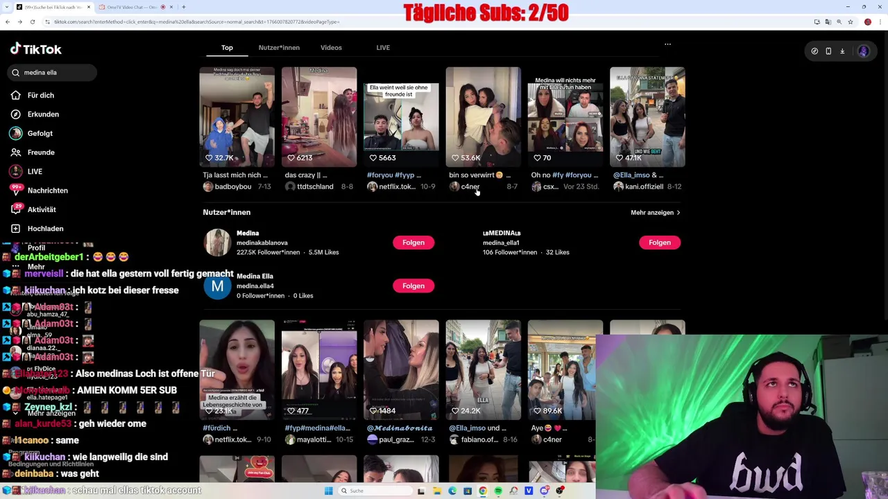Click 'Mehr anzeigen' beside Nutzer*innen
The height and width of the screenshot is (499, 888).
[x=656, y=213]
